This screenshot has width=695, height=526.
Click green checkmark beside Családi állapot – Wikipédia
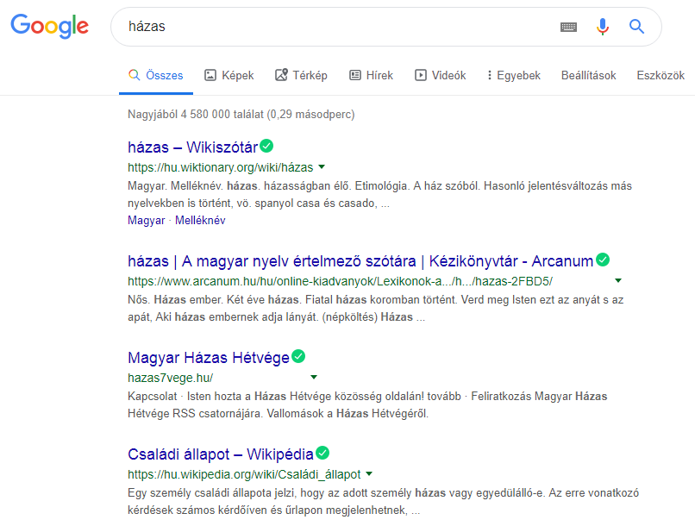pos(322,453)
